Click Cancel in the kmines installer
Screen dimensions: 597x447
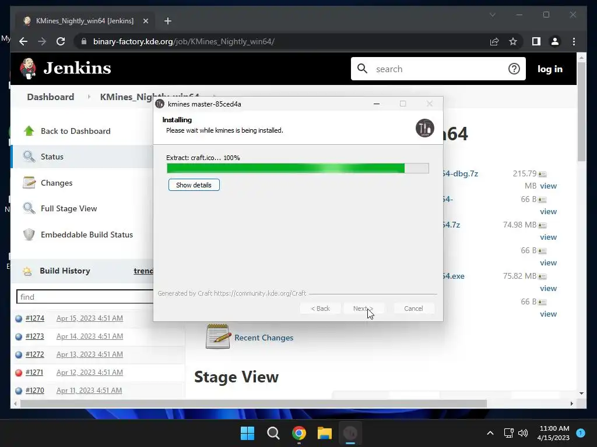[x=413, y=308]
